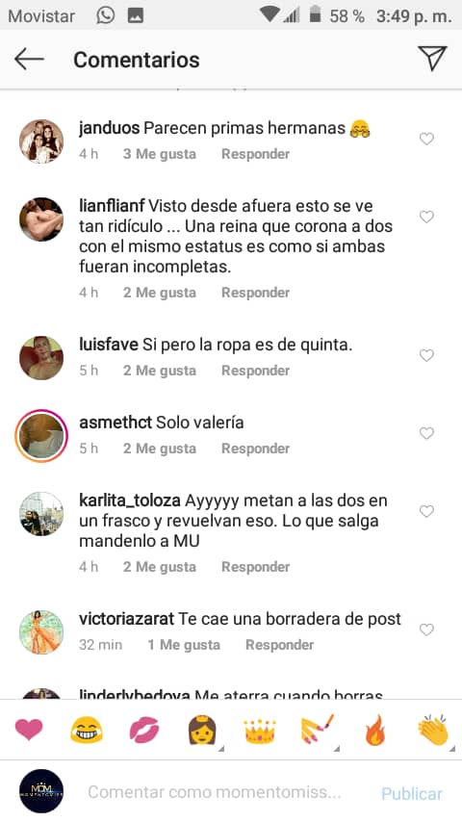Open the asmethct profile picture story

coord(41,436)
